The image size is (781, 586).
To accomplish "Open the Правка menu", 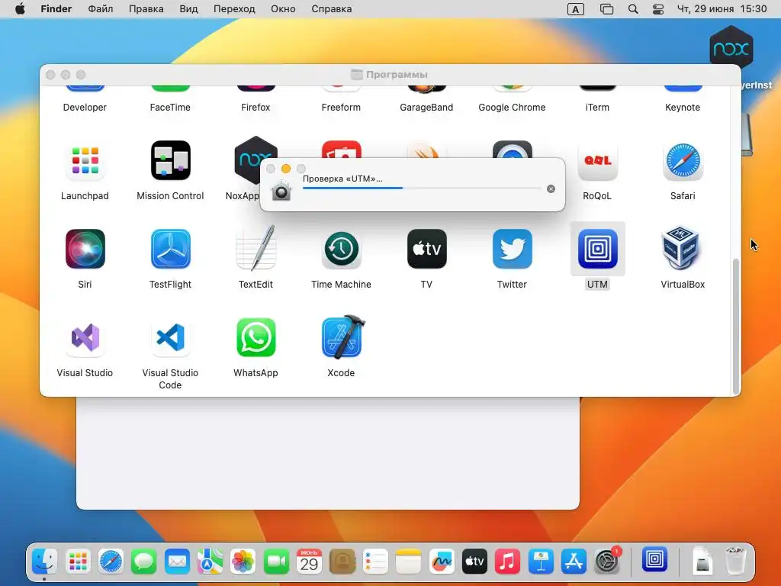I will (x=146, y=9).
